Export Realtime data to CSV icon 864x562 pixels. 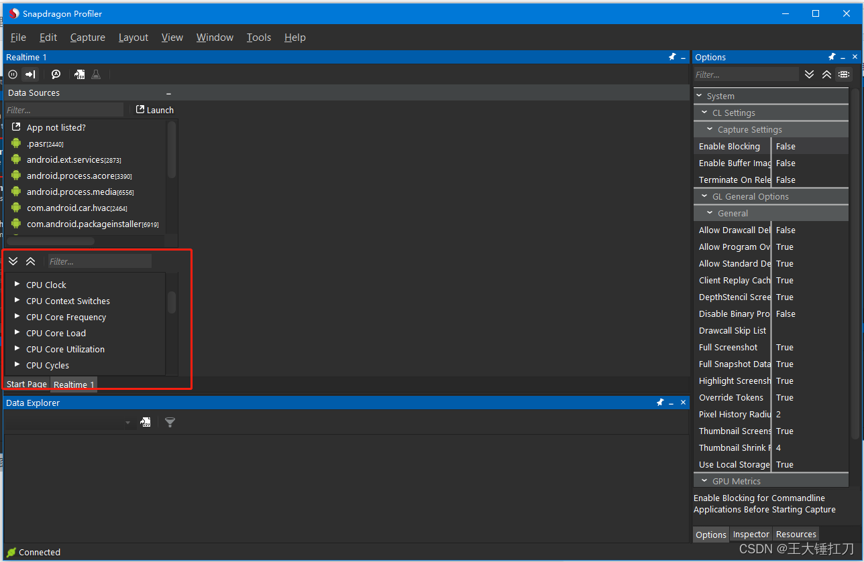79,74
